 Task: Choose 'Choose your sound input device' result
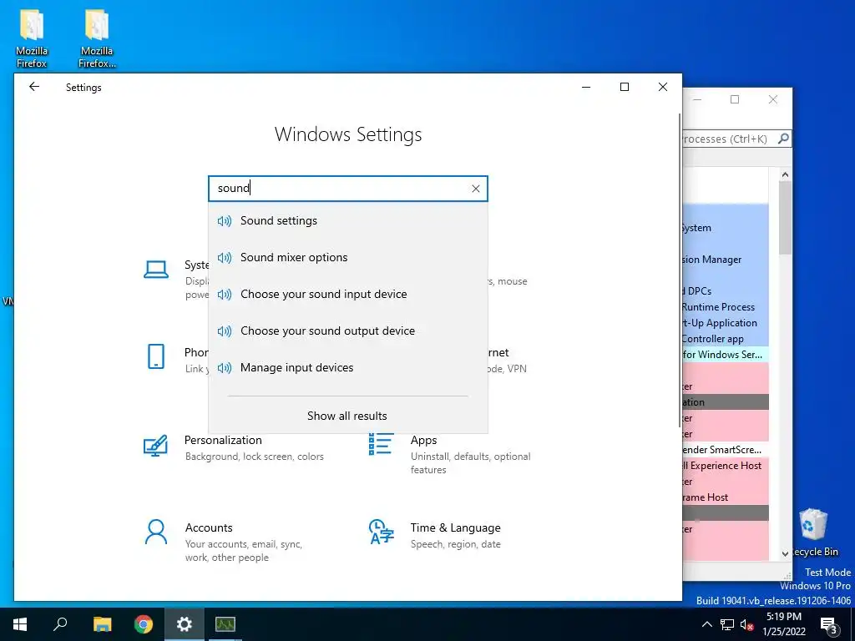point(348,295)
